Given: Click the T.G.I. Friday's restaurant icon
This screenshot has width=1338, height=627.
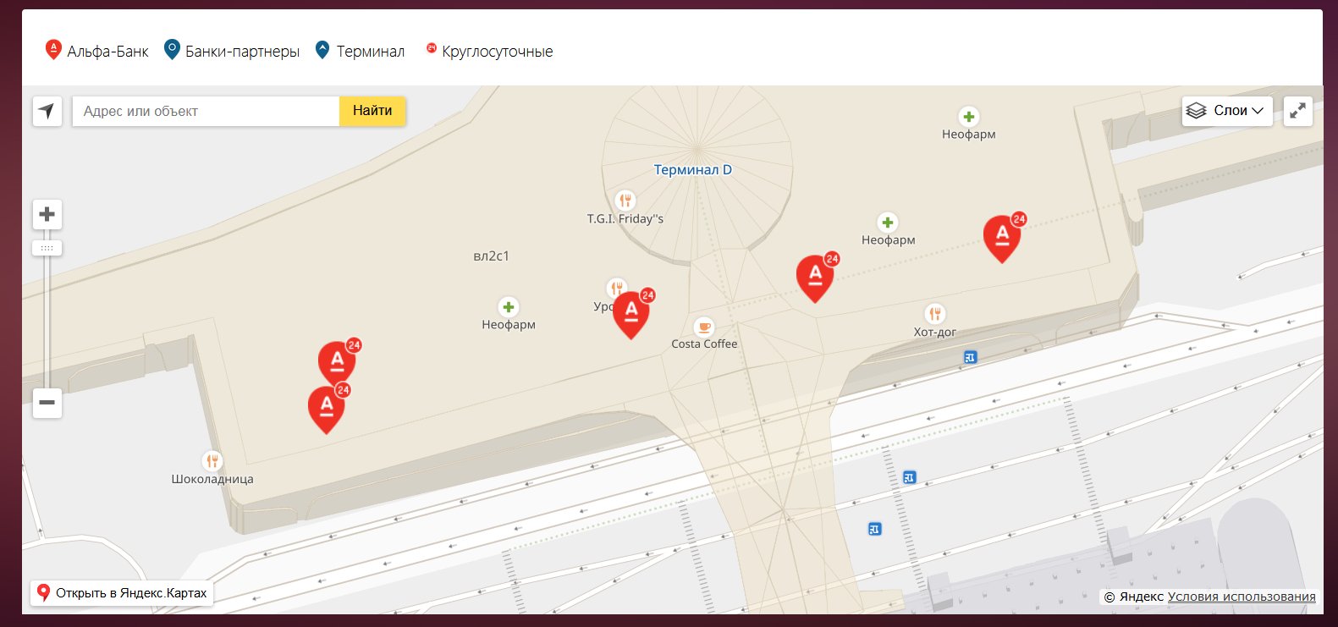Looking at the screenshot, I should pos(625,201).
